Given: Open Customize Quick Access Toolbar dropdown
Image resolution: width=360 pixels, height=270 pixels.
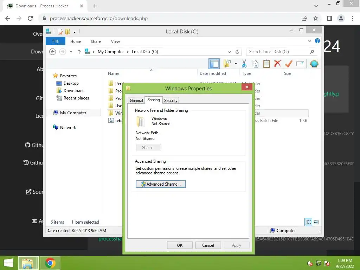Looking at the screenshot, I should (75, 32).
